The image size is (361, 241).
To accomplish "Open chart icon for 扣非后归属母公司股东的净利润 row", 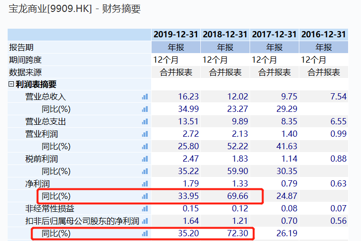I will pyautogui.click(x=145, y=221).
